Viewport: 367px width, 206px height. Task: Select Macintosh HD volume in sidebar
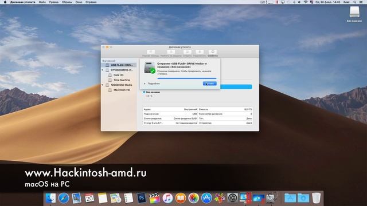[x=119, y=90]
